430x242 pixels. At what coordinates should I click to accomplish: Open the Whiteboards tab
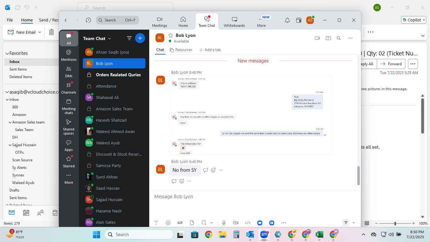[x=234, y=22]
